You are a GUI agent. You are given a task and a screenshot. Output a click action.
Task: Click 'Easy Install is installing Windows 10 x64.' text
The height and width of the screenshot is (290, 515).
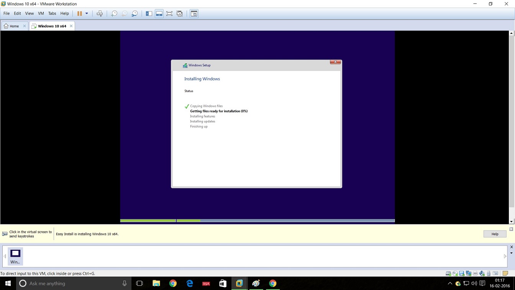click(x=87, y=234)
